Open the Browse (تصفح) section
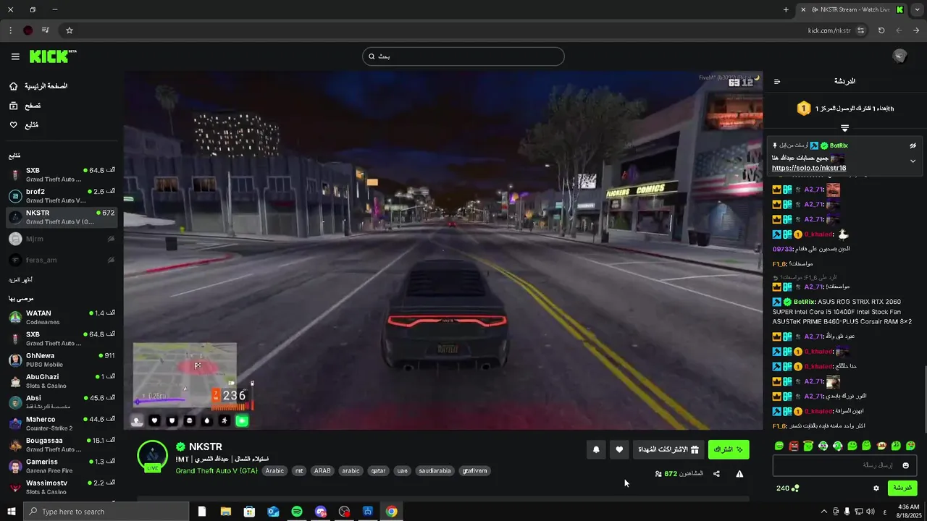The image size is (927, 521). [x=25, y=106]
